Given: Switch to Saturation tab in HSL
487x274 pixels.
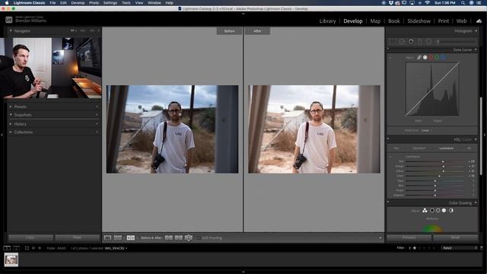Looking at the screenshot, I should click(419, 148).
